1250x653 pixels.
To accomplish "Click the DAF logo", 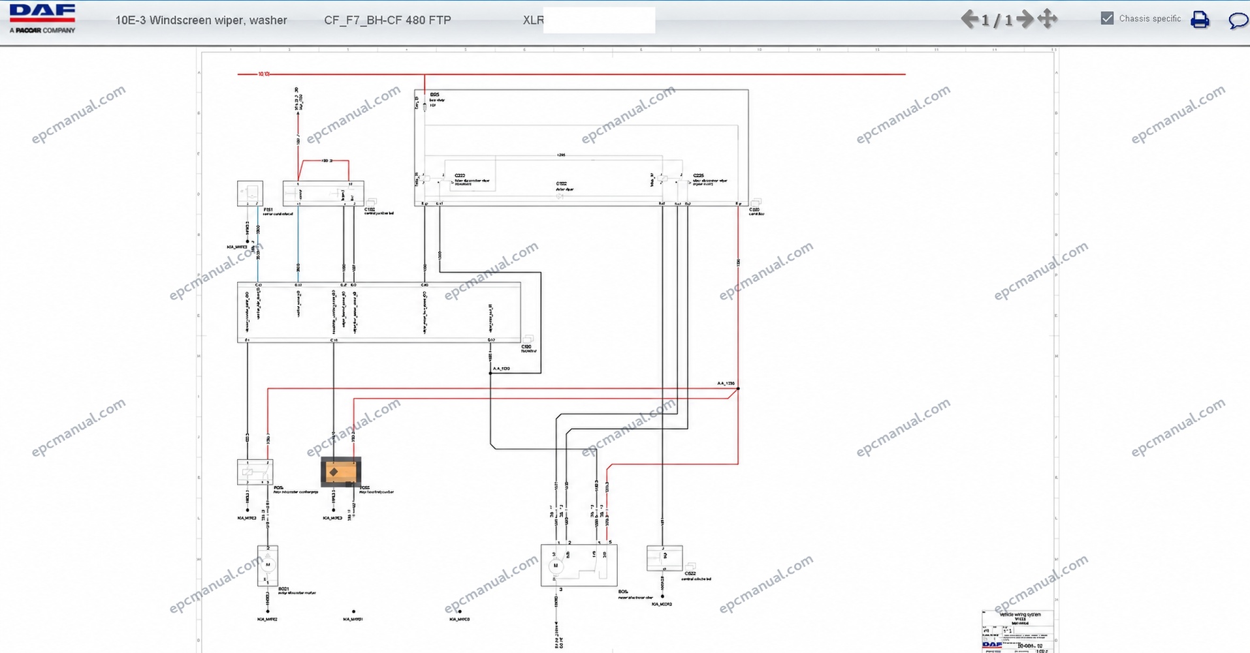I will click(42, 18).
